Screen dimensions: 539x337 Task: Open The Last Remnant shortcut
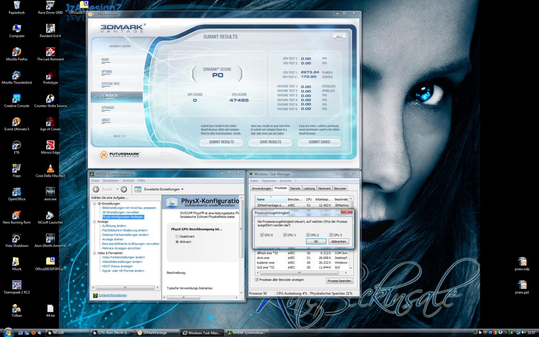coord(50,55)
